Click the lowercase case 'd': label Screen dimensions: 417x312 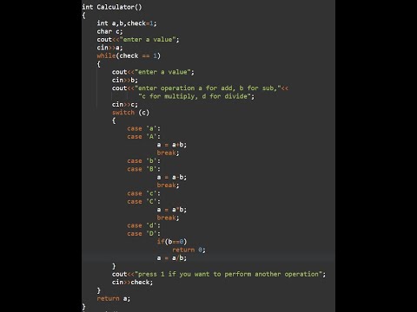click(143, 225)
